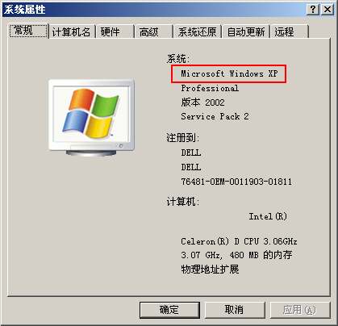Close the 系统属性 dialog
This screenshot has height=326, width=338.
328,10
